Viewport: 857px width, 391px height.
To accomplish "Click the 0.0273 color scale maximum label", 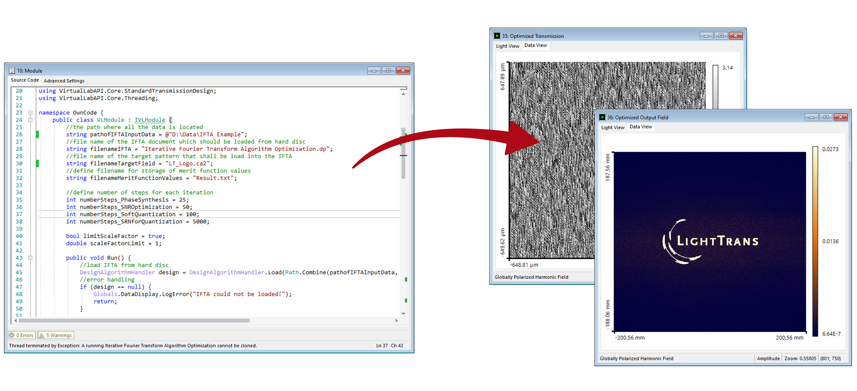I will [x=830, y=149].
